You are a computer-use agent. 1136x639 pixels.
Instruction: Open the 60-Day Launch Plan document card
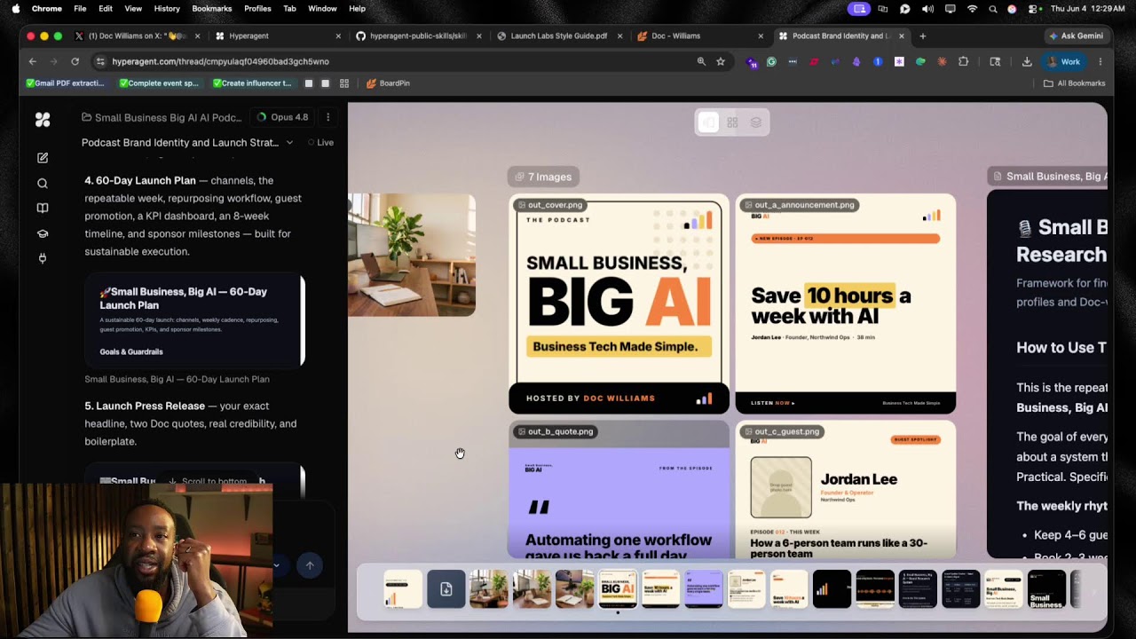pyautogui.click(x=194, y=320)
